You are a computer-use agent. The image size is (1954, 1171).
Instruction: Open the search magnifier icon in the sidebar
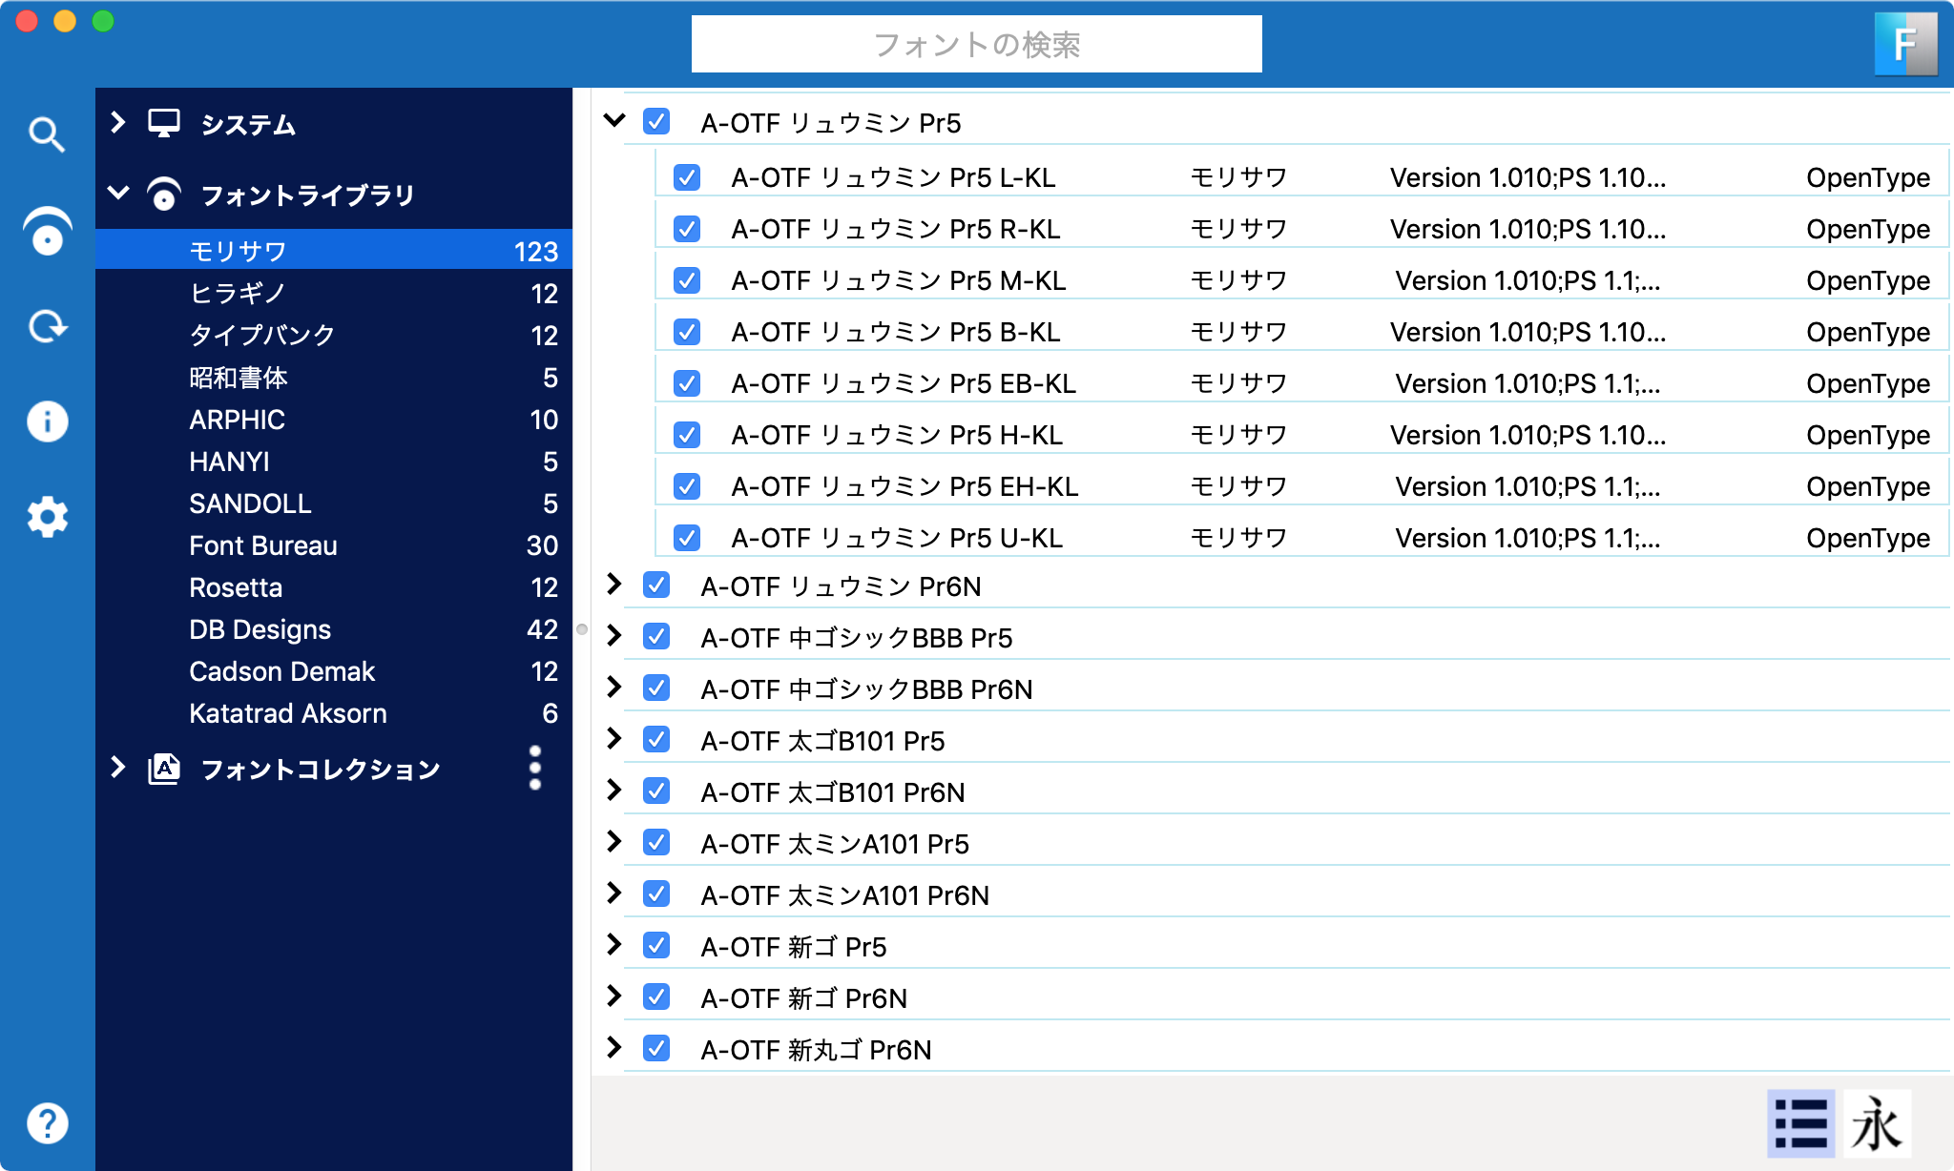click(x=47, y=134)
